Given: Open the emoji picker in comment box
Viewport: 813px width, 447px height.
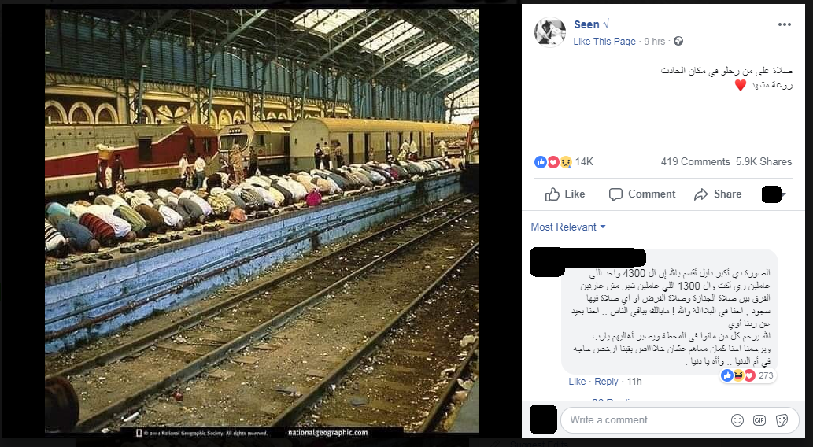Looking at the screenshot, I should pos(737,420).
